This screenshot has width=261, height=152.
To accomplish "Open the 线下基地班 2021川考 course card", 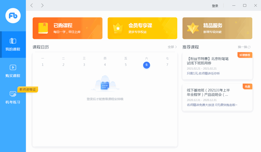I will click(217, 97).
